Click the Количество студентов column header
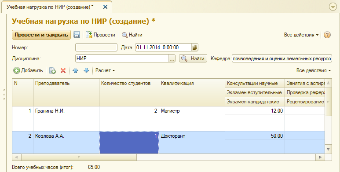Viewport: 340px width, 172px height. 129,92
